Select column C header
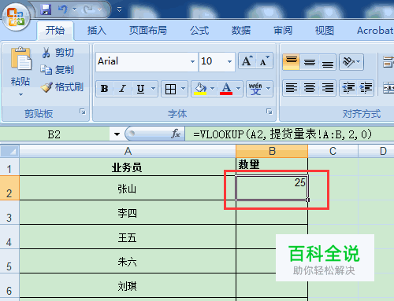 (x=333, y=151)
